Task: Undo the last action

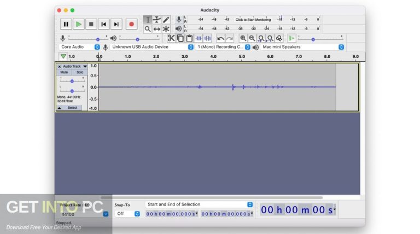Action: click(x=220, y=38)
